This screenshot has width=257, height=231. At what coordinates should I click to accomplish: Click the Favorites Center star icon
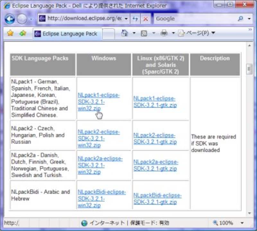tap(10, 33)
